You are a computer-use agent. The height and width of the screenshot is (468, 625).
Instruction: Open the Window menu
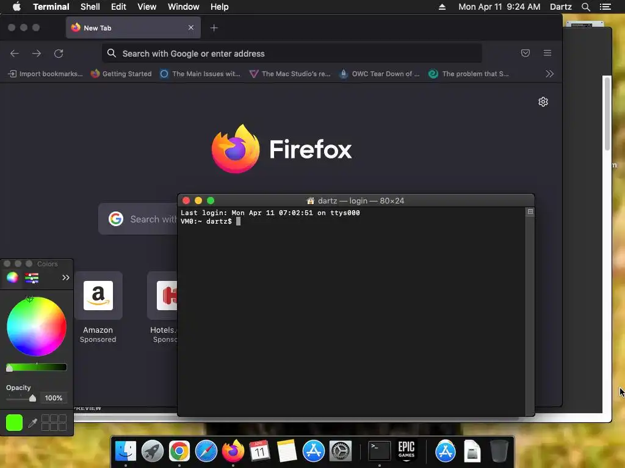(183, 7)
